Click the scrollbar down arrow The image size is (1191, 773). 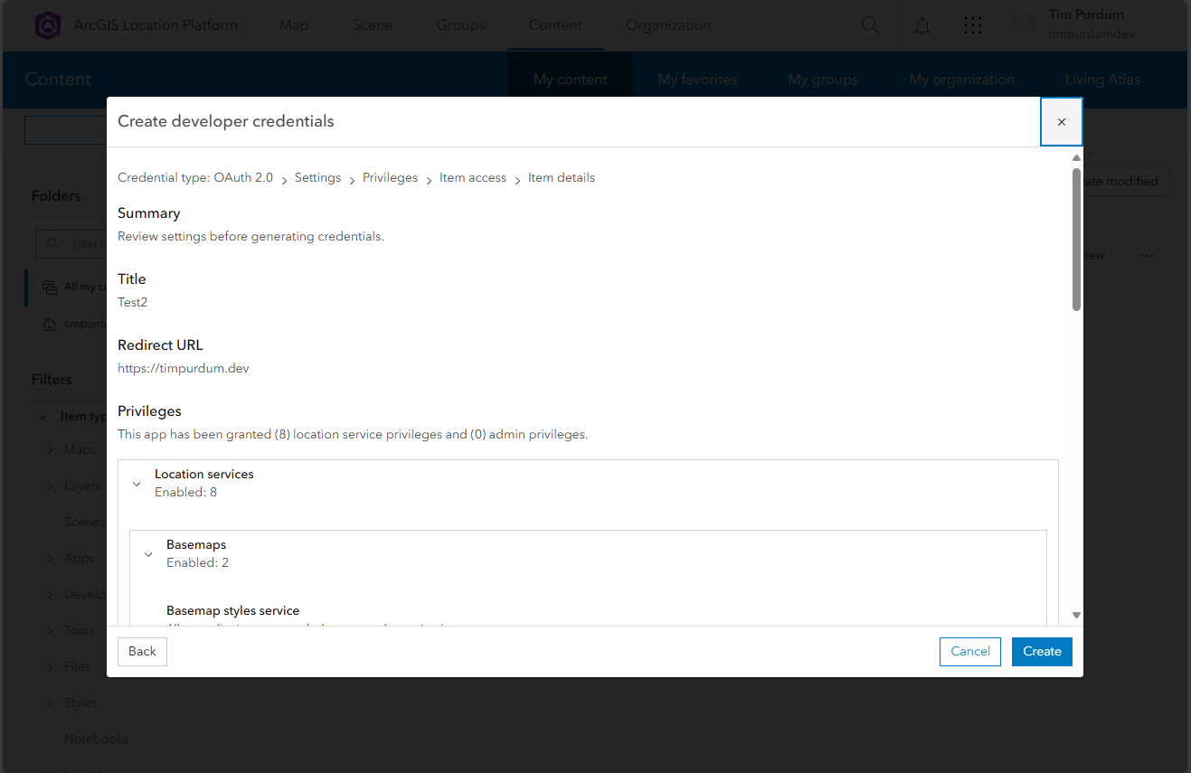click(x=1076, y=615)
